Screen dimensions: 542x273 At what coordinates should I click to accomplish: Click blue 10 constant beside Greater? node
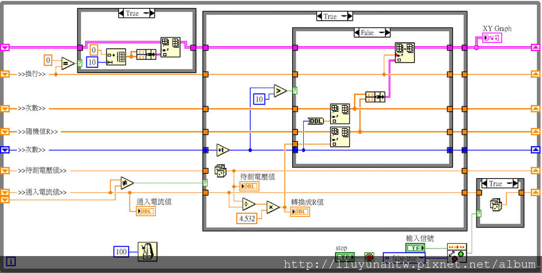pyautogui.click(x=259, y=99)
